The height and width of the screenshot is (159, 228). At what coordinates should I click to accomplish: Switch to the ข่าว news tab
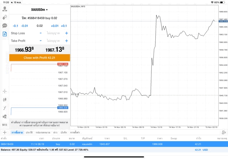pyautogui.click(x=55, y=132)
